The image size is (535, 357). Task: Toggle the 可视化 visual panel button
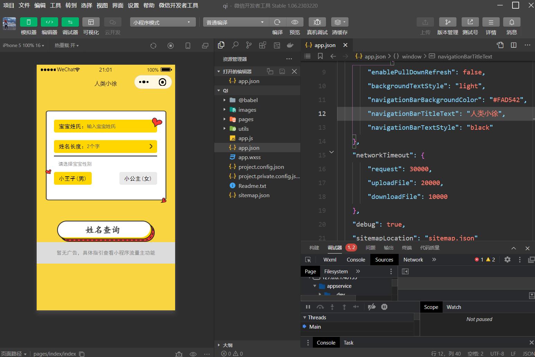click(91, 22)
